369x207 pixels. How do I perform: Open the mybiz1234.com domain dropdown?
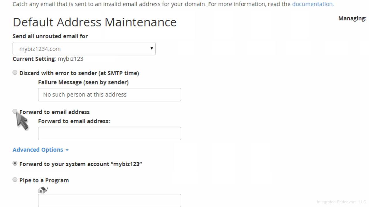tap(84, 49)
